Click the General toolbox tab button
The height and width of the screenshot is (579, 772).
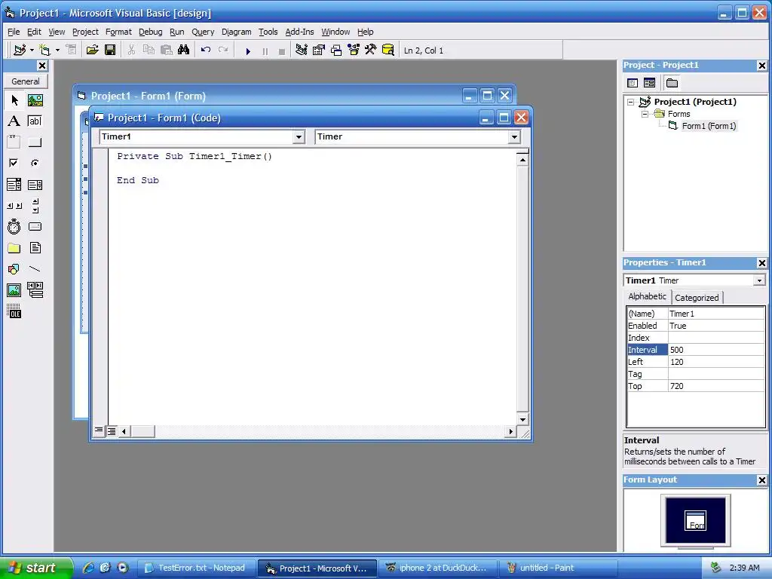pyautogui.click(x=26, y=81)
